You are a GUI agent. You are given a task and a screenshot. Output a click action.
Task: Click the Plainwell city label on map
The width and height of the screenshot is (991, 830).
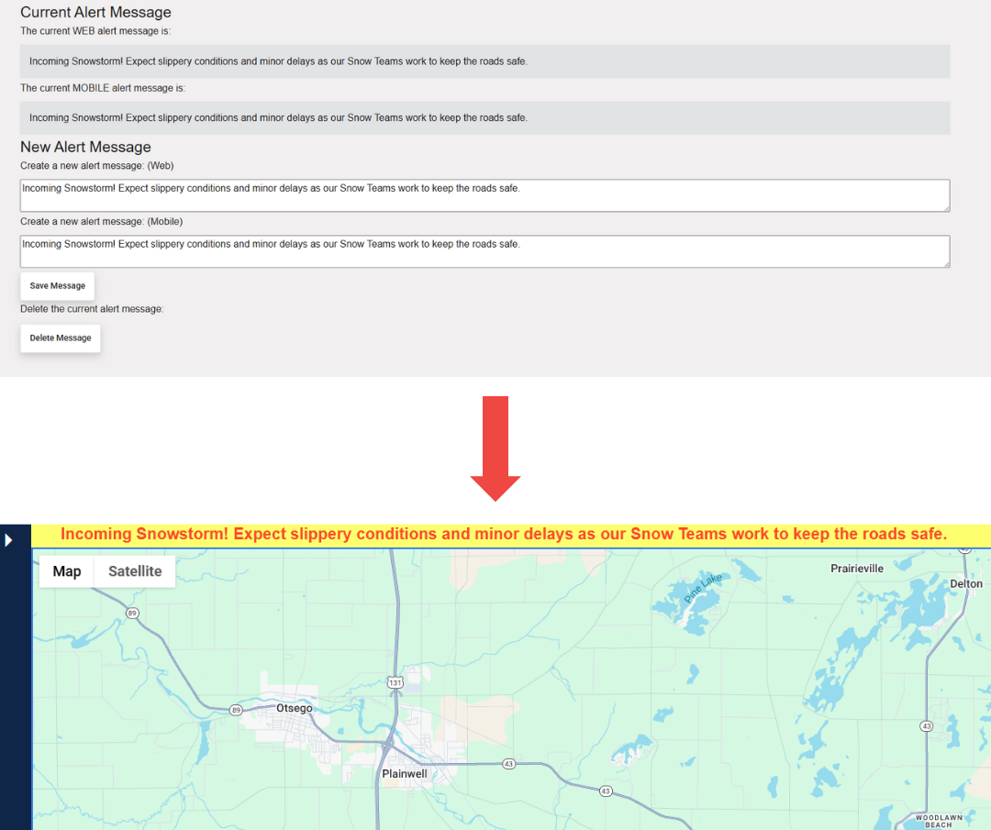pyautogui.click(x=405, y=774)
